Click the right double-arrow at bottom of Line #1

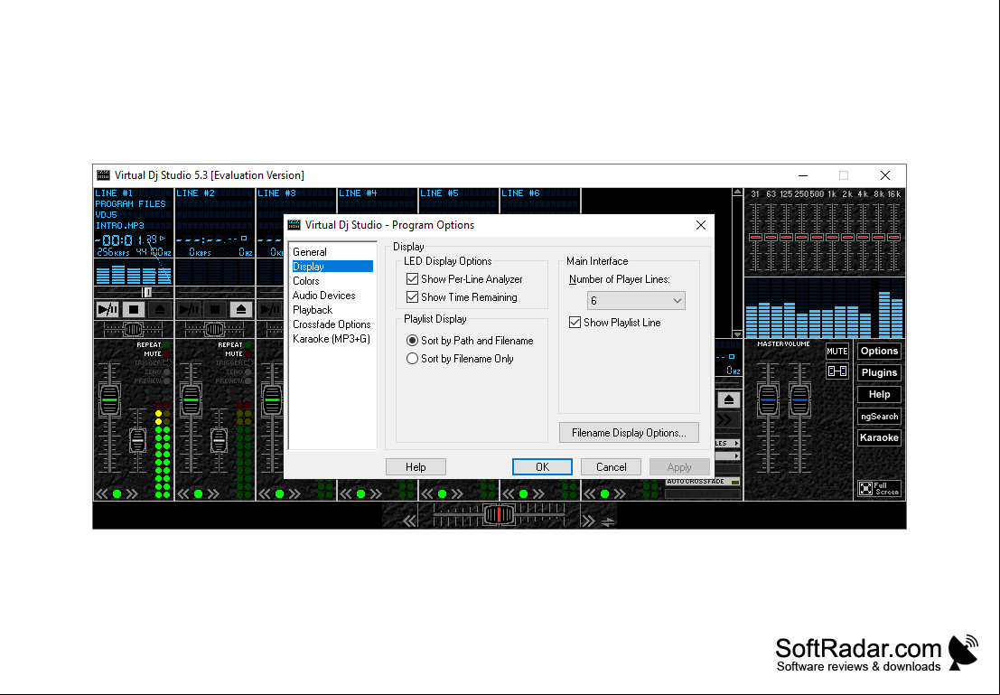click(132, 494)
